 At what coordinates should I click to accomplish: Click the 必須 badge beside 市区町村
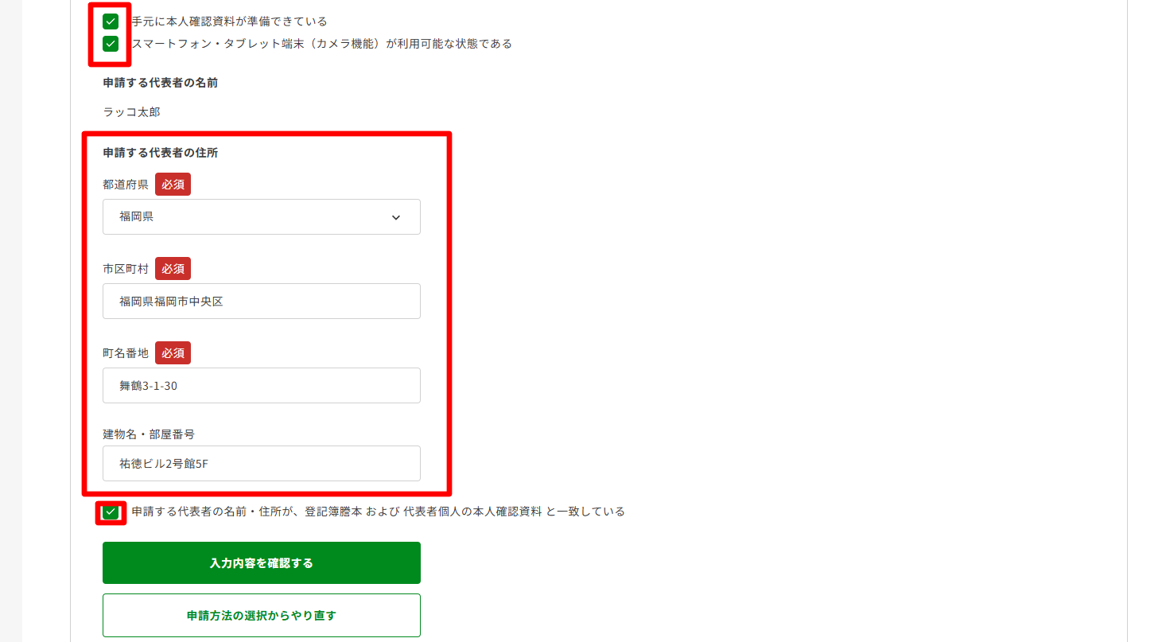click(173, 269)
